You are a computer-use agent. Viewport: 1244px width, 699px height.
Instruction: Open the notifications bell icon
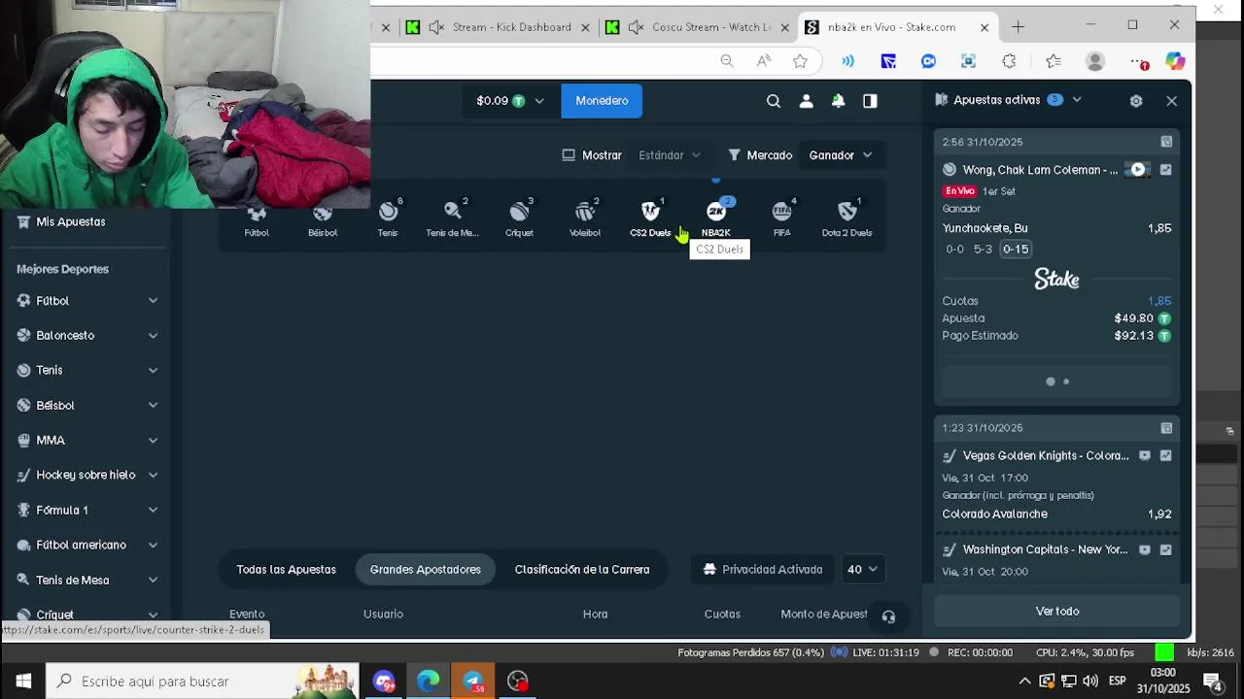click(838, 100)
